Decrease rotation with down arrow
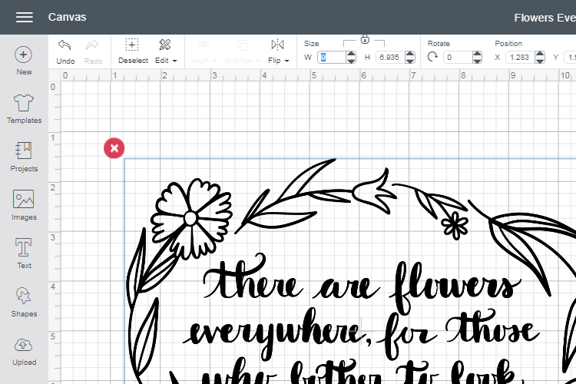This screenshot has height=384, width=576. 477,60
